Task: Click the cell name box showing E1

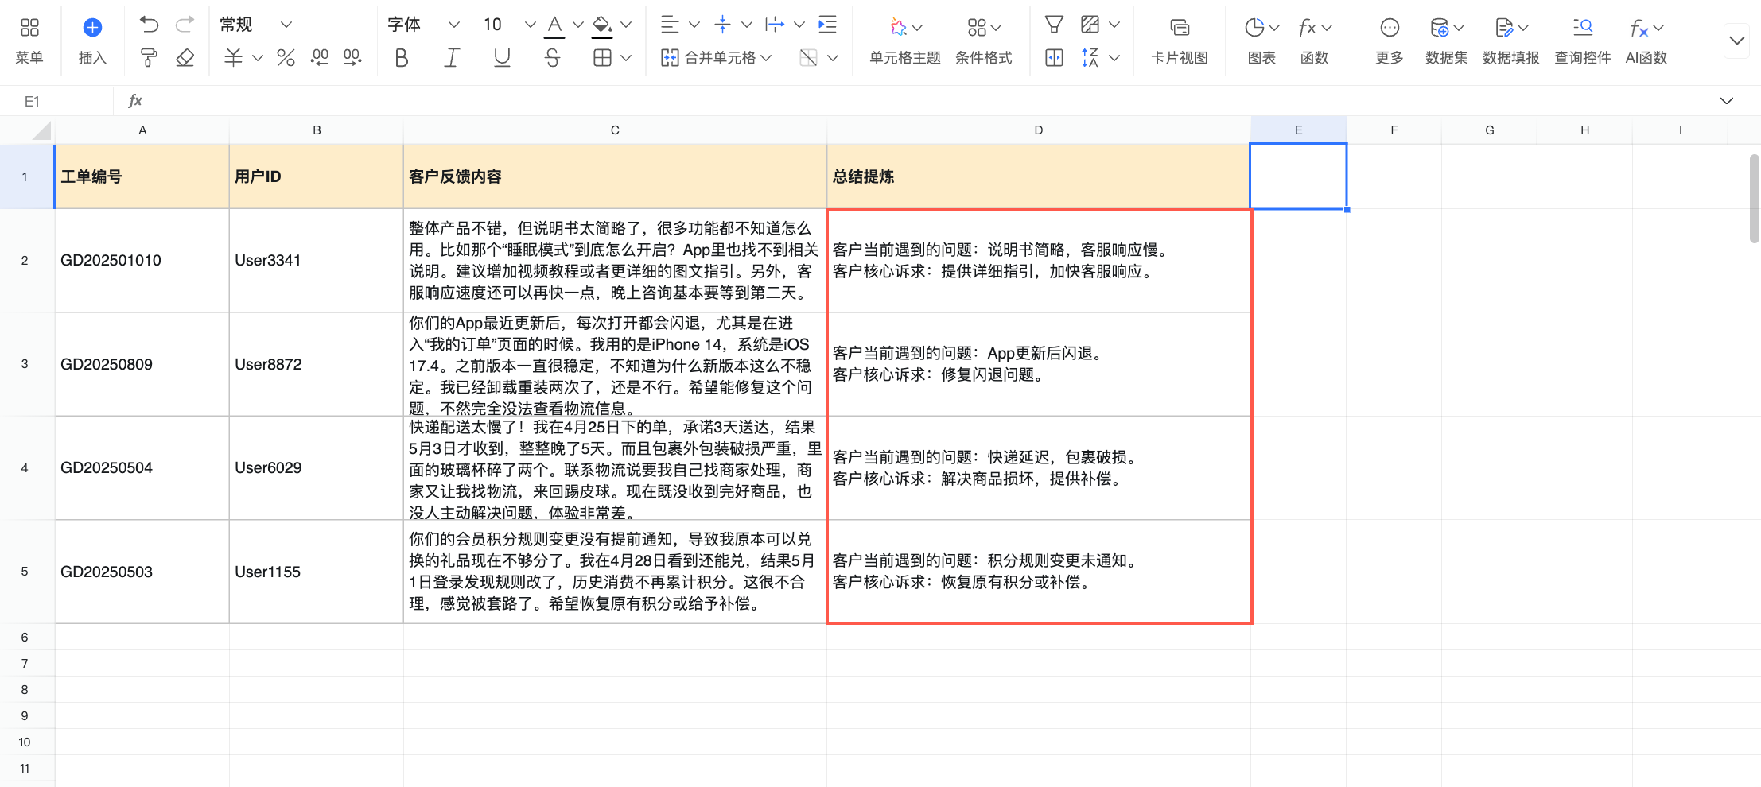Action: (56, 101)
